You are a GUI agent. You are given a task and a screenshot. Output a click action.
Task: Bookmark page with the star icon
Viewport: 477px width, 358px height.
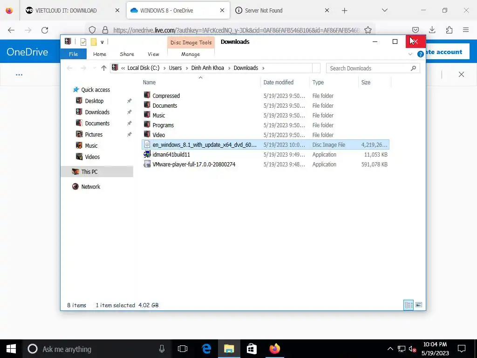[368, 30]
